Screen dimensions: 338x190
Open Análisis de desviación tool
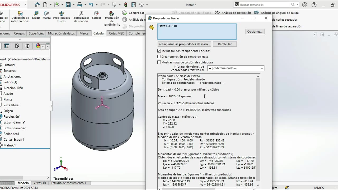[x=233, y=13]
